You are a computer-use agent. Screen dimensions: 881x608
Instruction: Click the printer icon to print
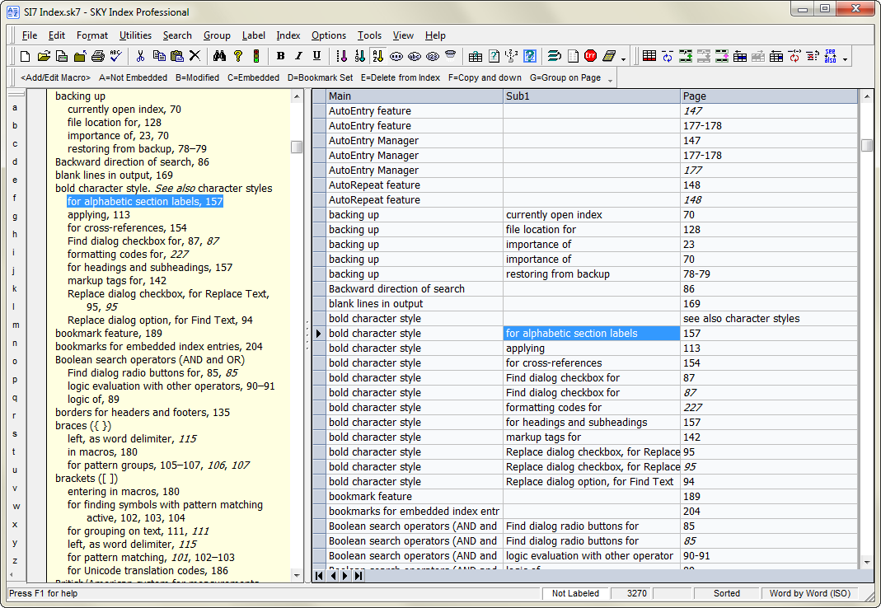(x=98, y=56)
